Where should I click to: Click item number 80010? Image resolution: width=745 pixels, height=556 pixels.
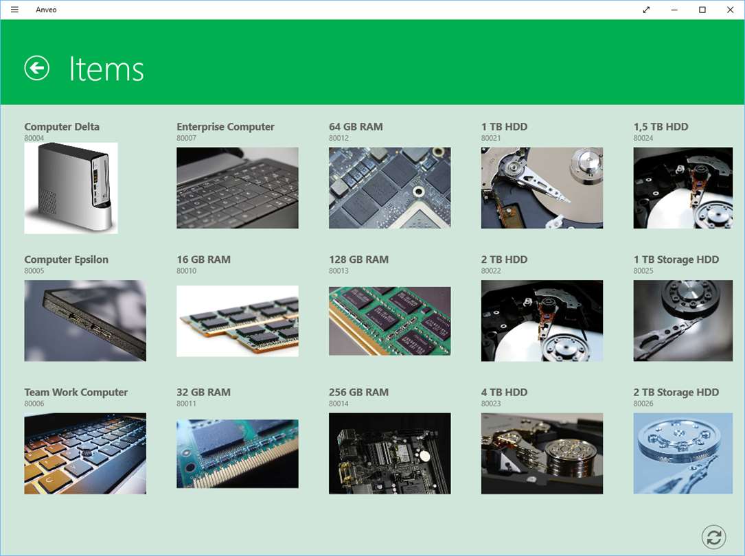coord(186,270)
